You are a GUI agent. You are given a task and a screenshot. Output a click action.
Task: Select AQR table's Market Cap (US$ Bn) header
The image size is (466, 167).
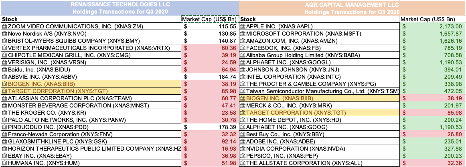pos(433,19)
